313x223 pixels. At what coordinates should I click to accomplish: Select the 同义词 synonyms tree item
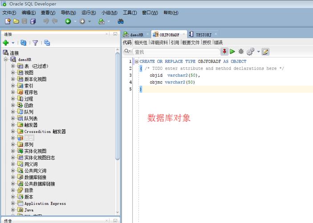[31, 164]
